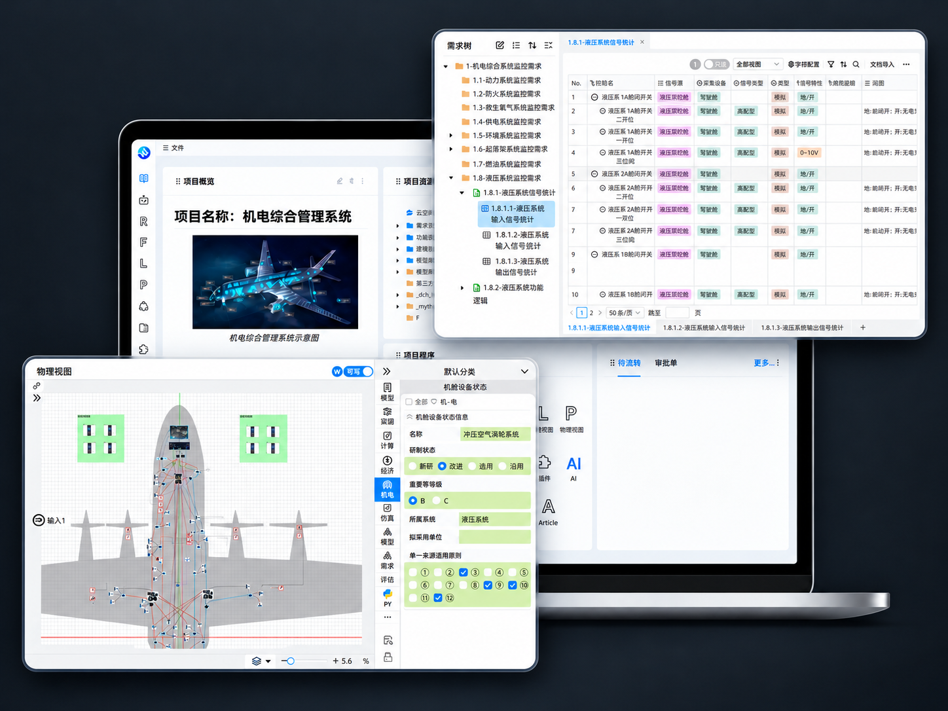Go to page 2 in table pagination
This screenshot has height=711, width=948.
tap(591, 313)
